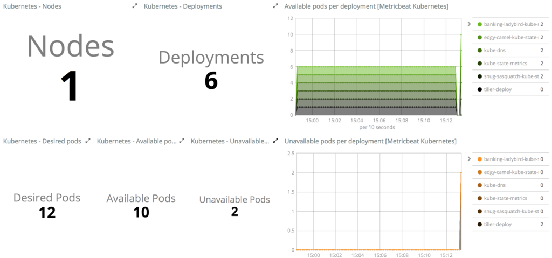This screenshot has height=258, width=552.
Task: Select edgy-camel-kube-state label in Unavailable pods legend
Action: click(x=511, y=172)
